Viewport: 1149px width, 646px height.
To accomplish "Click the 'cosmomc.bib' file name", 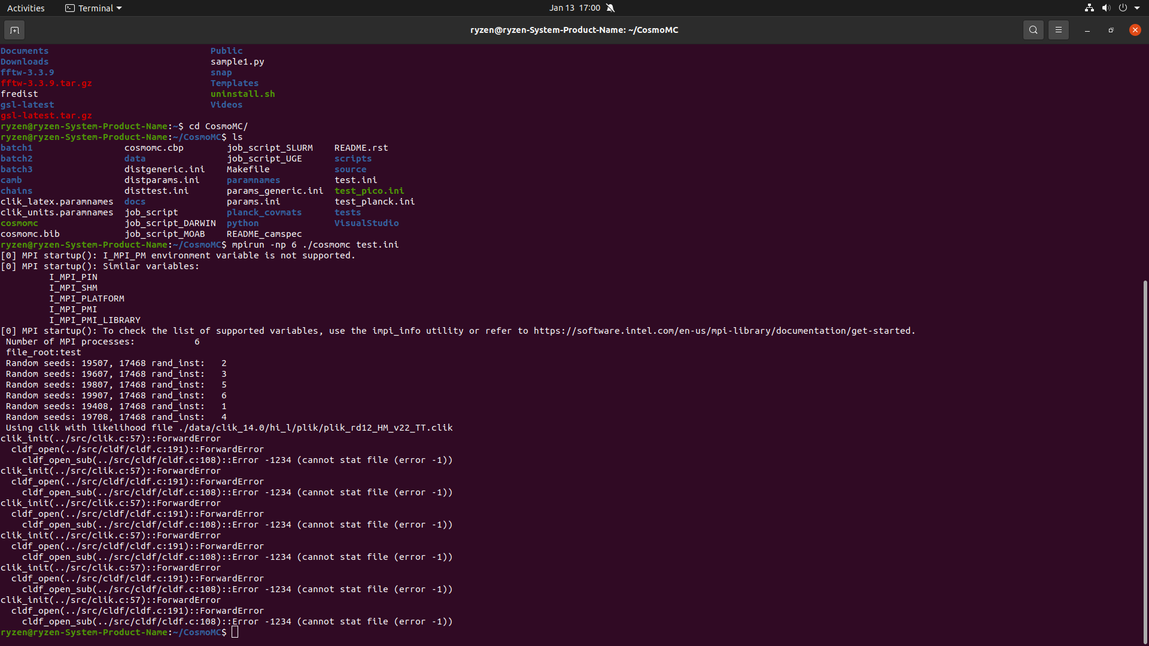I will pyautogui.click(x=30, y=234).
